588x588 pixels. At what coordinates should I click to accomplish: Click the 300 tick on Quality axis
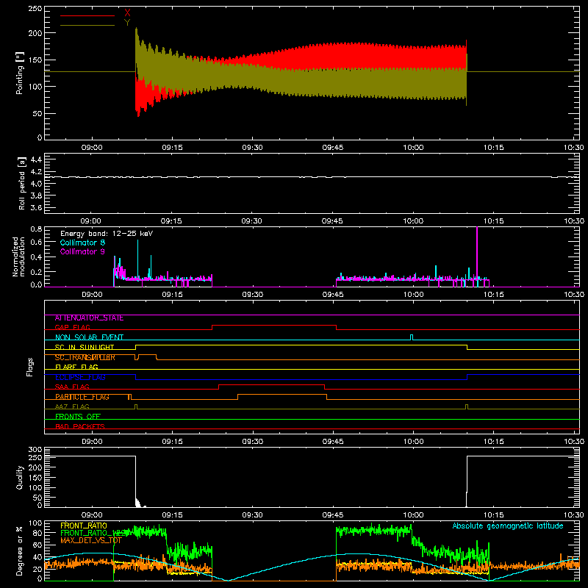[35, 450]
